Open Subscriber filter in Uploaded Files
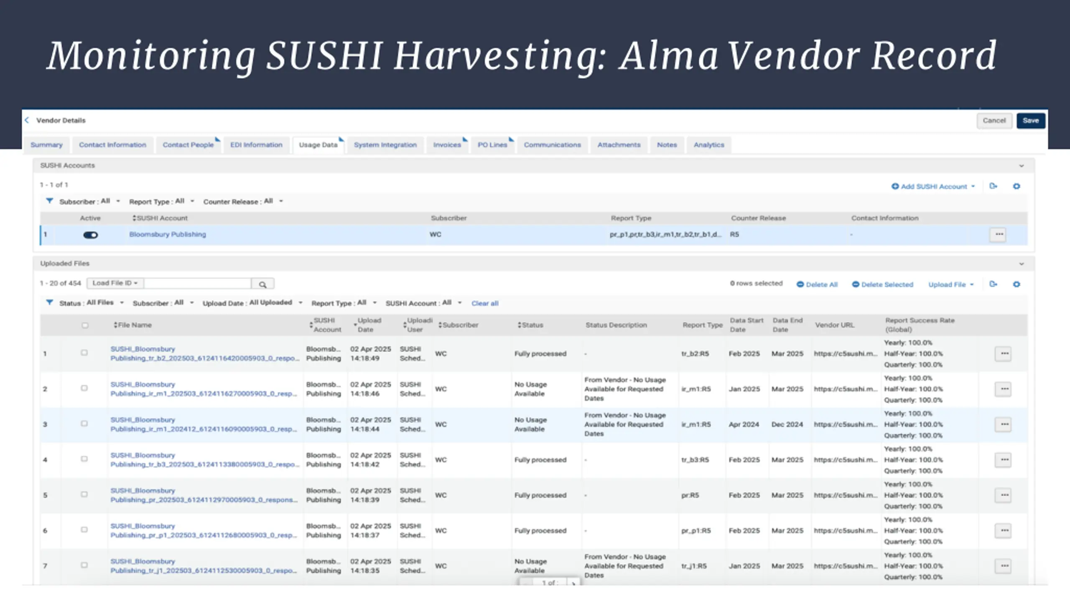The height and width of the screenshot is (601, 1070). (x=163, y=303)
